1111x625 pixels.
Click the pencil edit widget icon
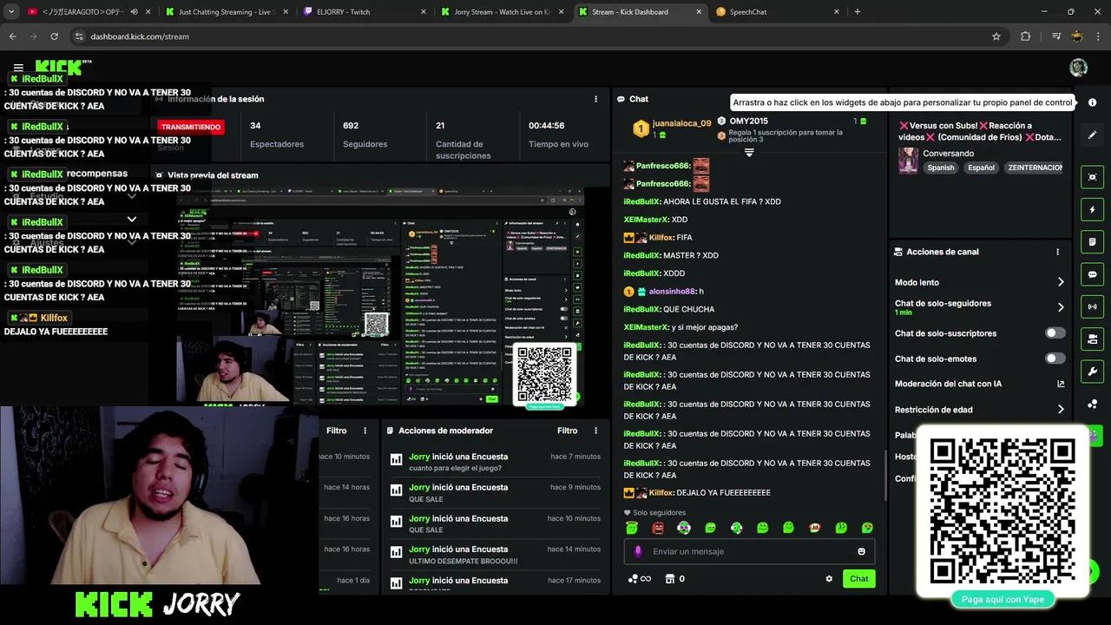(x=1092, y=135)
